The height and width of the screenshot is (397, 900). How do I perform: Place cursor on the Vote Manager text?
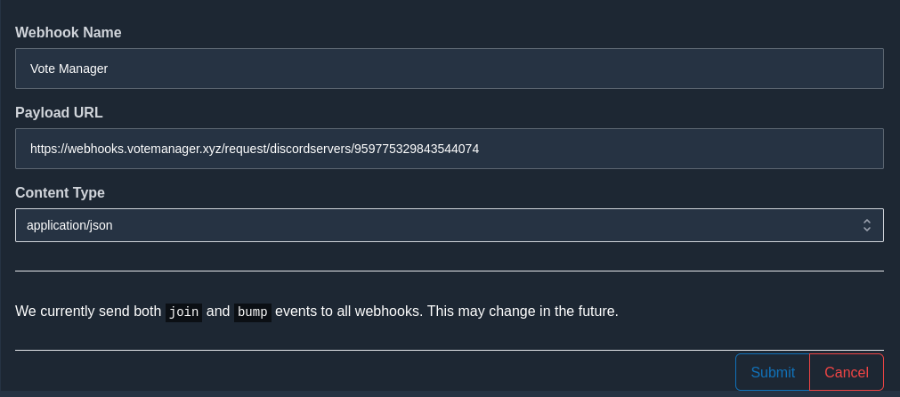tap(69, 69)
